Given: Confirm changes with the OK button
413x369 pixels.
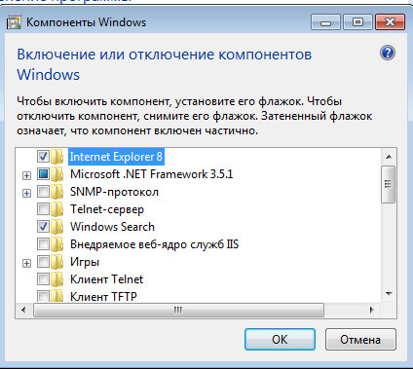Looking at the screenshot, I should tap(280, 340).
